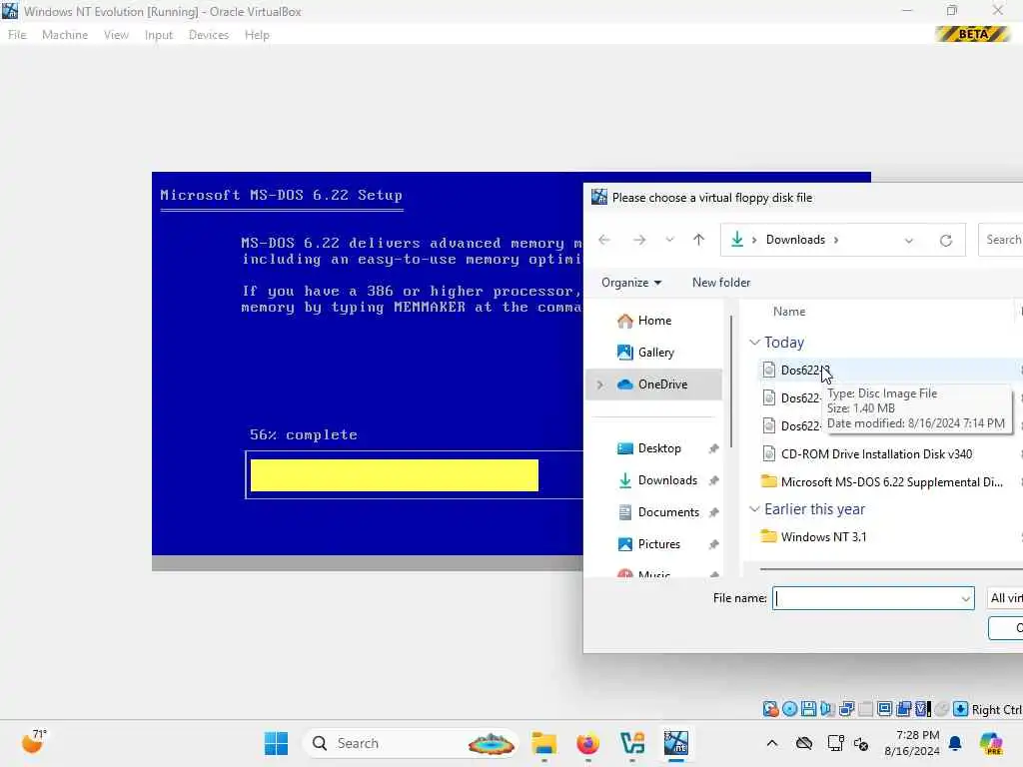Collapse the Today group

tap(755, 343)
